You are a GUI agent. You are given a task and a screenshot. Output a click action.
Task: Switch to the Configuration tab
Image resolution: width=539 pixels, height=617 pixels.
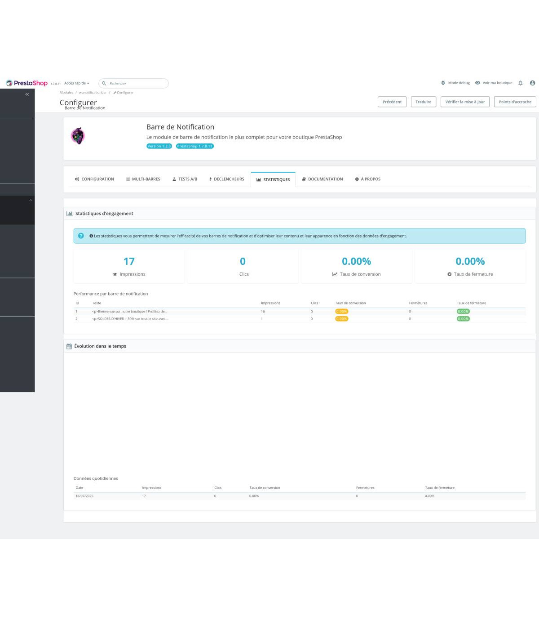pyautogui.click(x=94, y=179)
